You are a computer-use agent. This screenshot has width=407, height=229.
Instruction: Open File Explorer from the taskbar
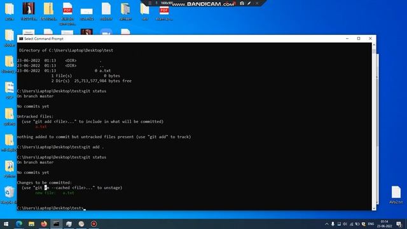(31, 224)
